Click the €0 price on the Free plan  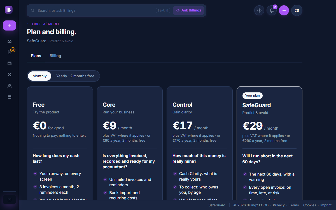point(40,126)
